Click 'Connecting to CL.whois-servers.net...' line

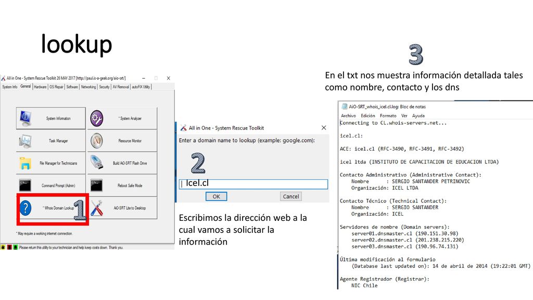(x=394, y=123)
